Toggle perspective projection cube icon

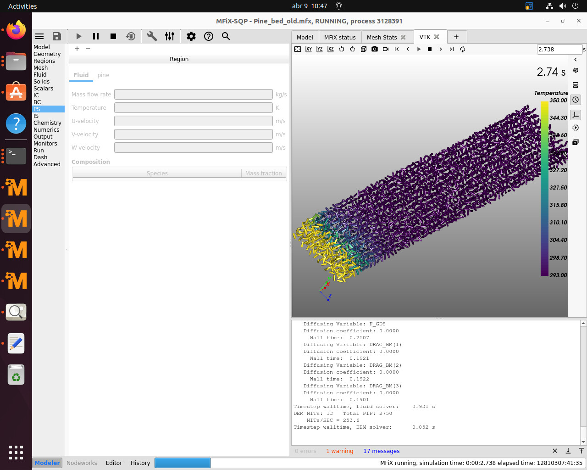(364, 49)
